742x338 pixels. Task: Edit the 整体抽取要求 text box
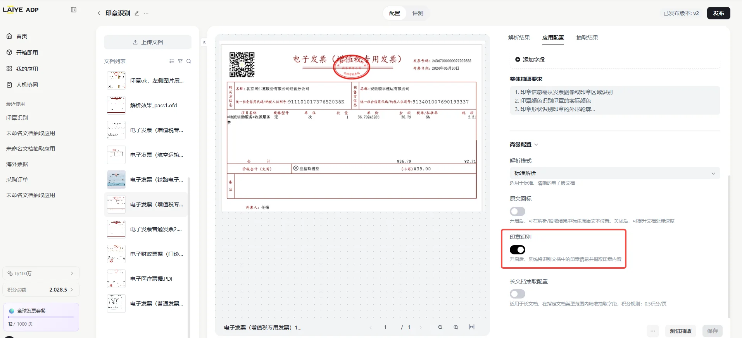point(615,100)
